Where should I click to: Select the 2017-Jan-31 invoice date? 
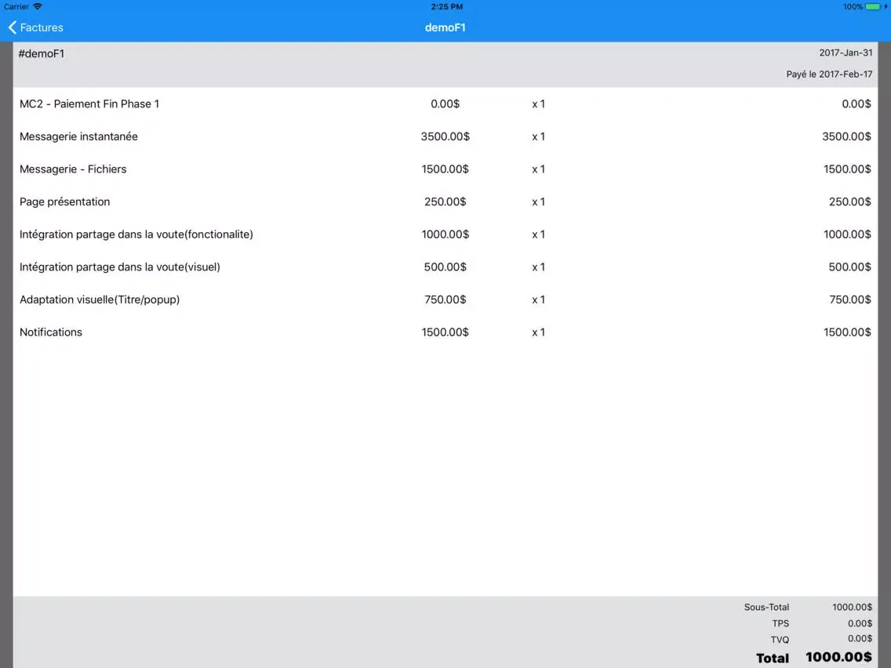[846, 53]
